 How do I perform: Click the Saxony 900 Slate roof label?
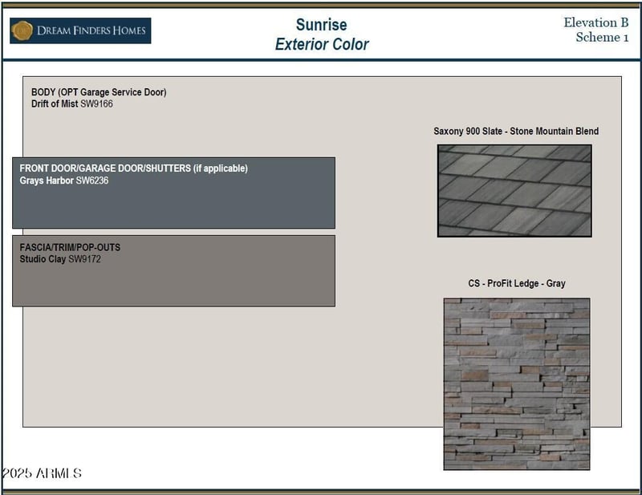[515, 132]
